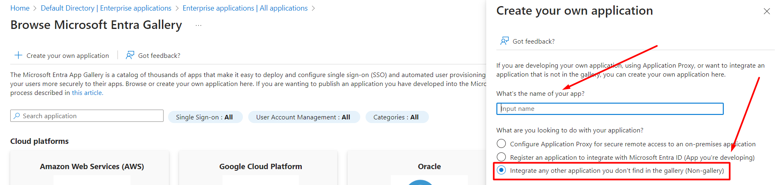Open the Oracle cloud platform card
This screenshot has height=185, width=781.
(x=417, y=168)
